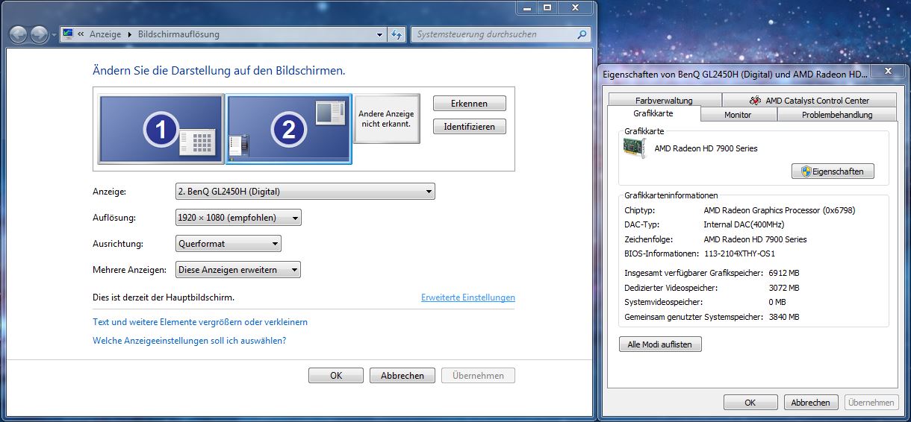911x422 pixels.
Task: Open the address bar history dropdown
Action: (379, 34)
